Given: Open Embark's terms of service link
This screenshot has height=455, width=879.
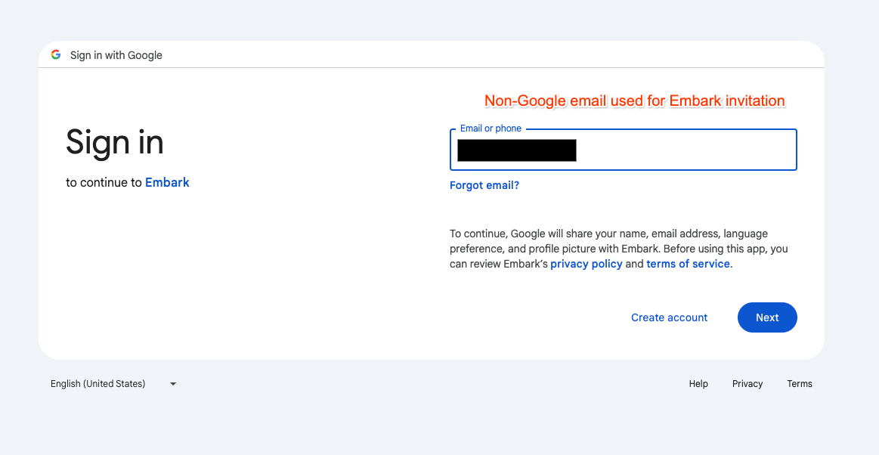Looking at the screenshot, I should coord(688,264).
